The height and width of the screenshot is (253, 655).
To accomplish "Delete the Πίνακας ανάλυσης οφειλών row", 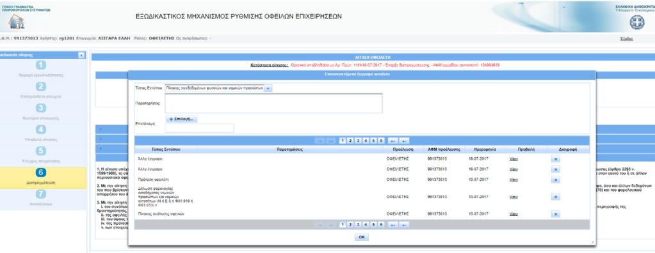I will point(555,214).
